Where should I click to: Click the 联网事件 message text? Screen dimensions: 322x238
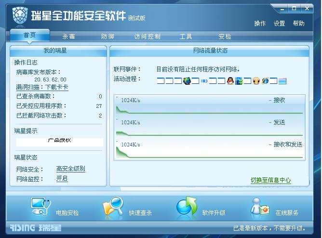(x=198, y=69)
